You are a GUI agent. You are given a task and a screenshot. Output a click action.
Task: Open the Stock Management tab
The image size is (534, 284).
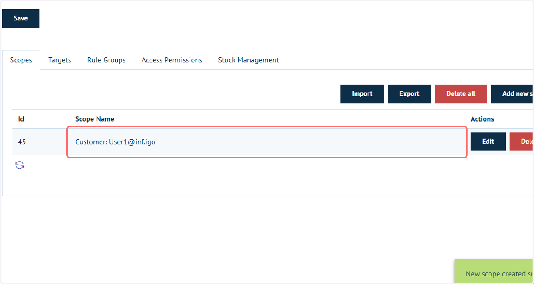point(248,60)
